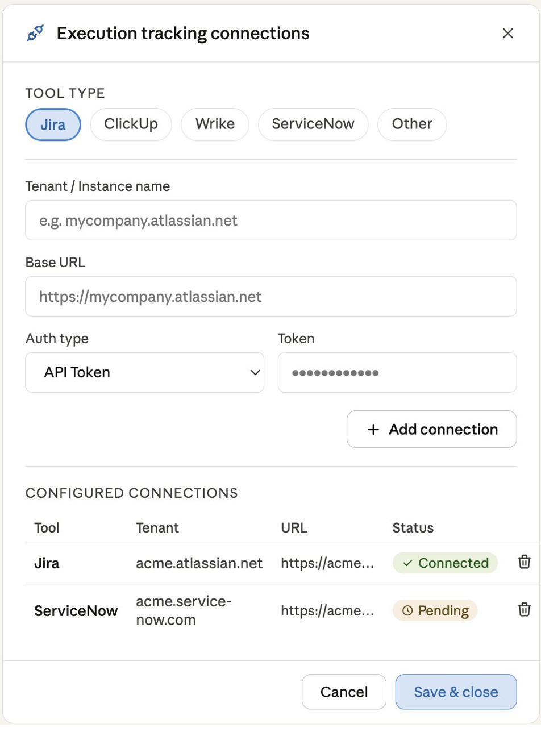
Task: Click the Pending status badge
Action: click(x=435, y=610)
